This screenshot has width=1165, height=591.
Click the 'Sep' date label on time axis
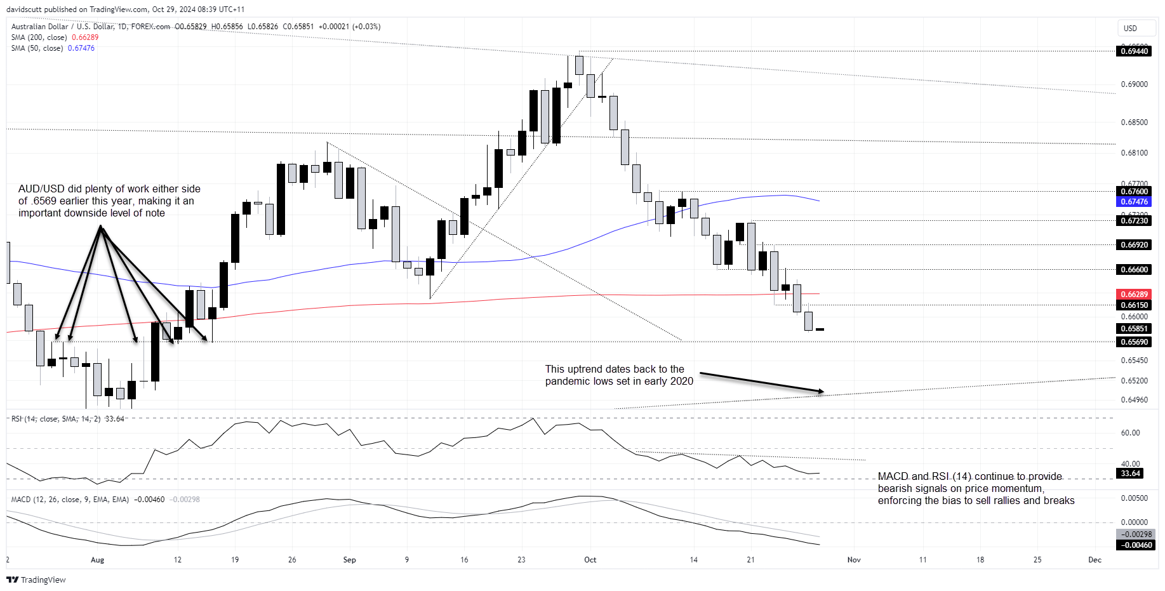click(349, 560)
